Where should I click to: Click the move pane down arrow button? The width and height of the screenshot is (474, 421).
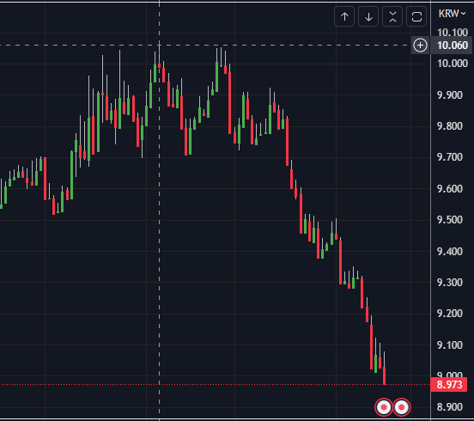pyautogui.click(x=368, y=16)
